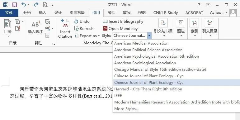The width and height of the screenshot is (240, 120).
Task: Redo the action in the quick access toolbar
Action: [x=36, y=5]
